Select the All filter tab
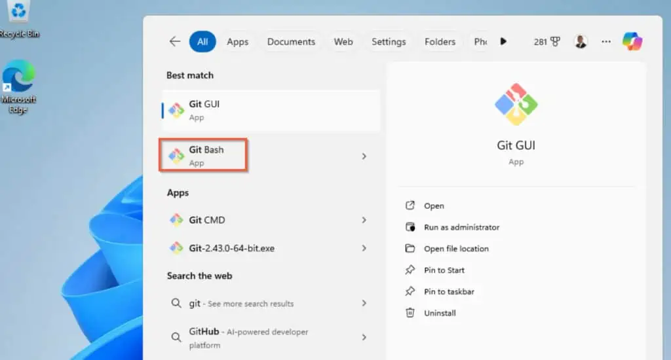Screen dimensions: 671x360 [x=202, y=41]
